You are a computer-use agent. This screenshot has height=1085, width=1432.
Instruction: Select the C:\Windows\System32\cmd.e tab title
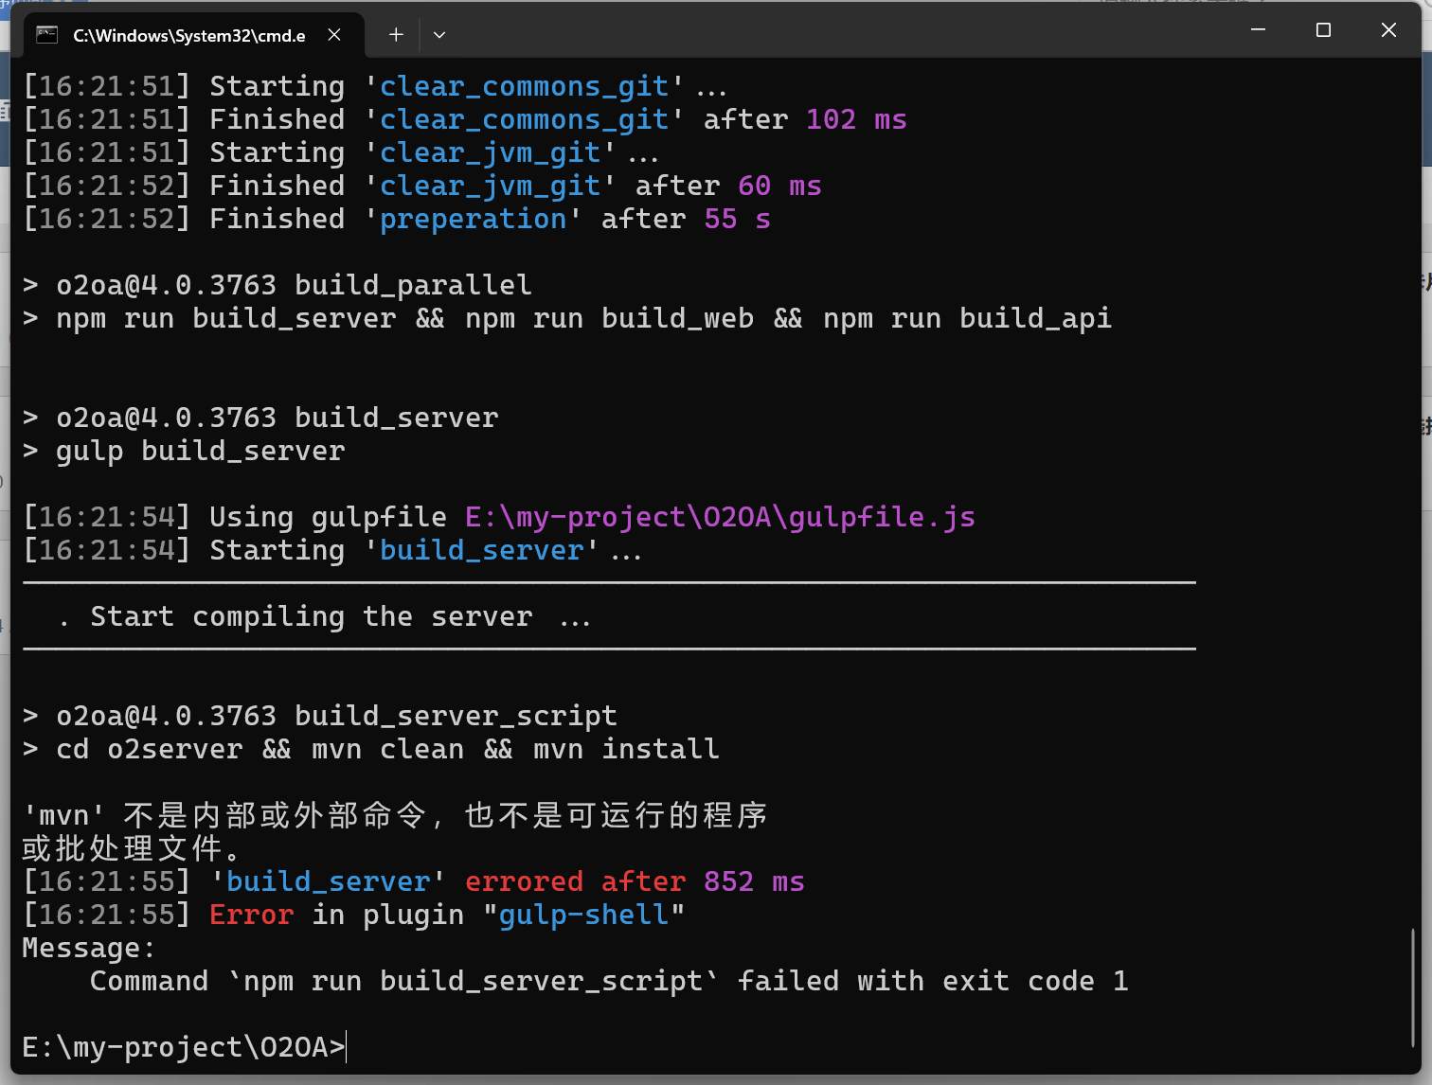click(x=188, y=36)
